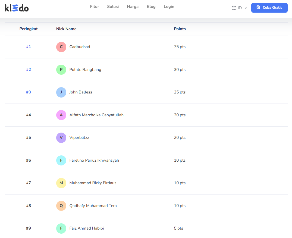Go to the Harga page

(133, 7)
